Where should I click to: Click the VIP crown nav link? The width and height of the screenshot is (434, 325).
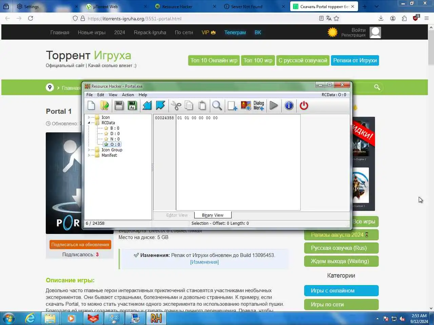tap(209, 32)
